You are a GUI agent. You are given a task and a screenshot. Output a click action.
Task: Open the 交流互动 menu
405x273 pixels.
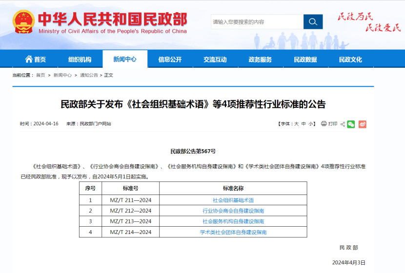coord(215,59)
